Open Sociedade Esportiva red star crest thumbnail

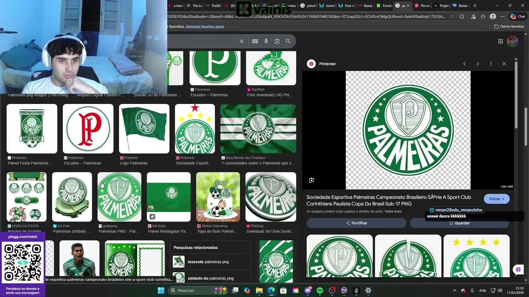[x=195, y=129]
